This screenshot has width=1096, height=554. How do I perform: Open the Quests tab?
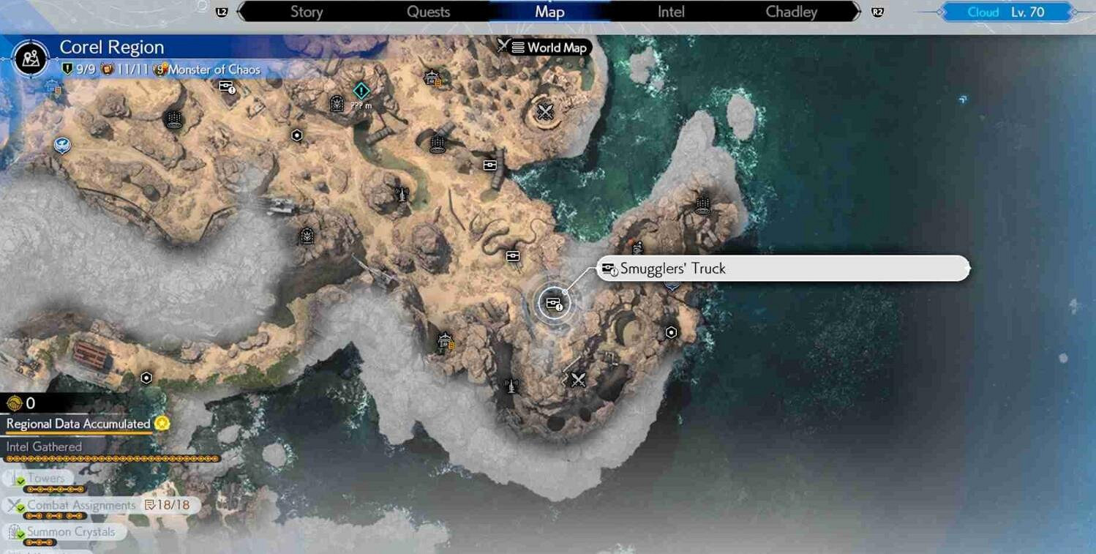(428, 12)
